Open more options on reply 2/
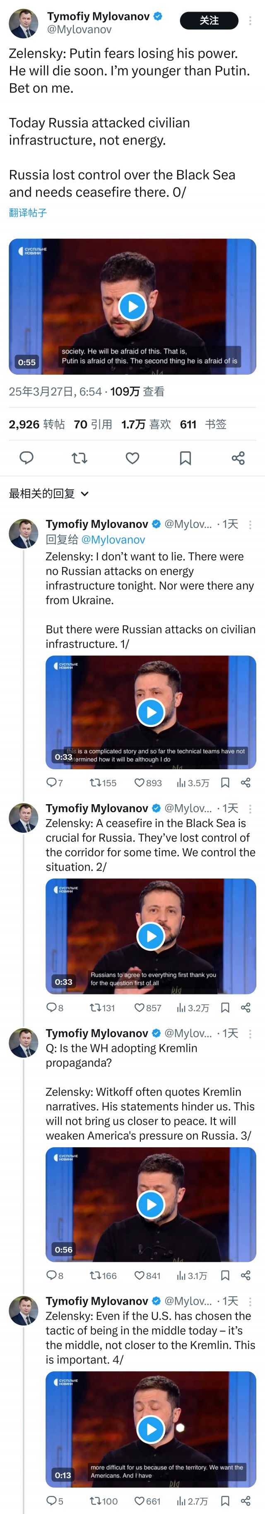The height and width of the screenshot is (1514, 265). click(x=251, y=809)
